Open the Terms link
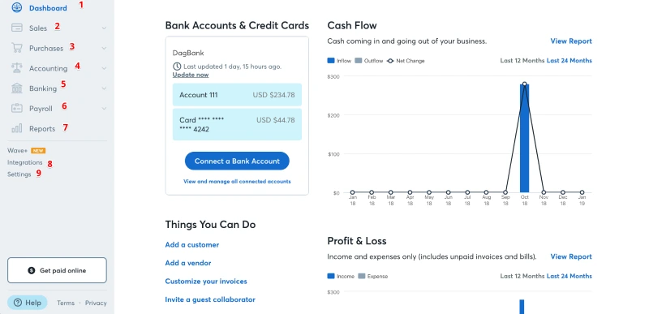This screenshot has width=649, height=314. (66, 303)
